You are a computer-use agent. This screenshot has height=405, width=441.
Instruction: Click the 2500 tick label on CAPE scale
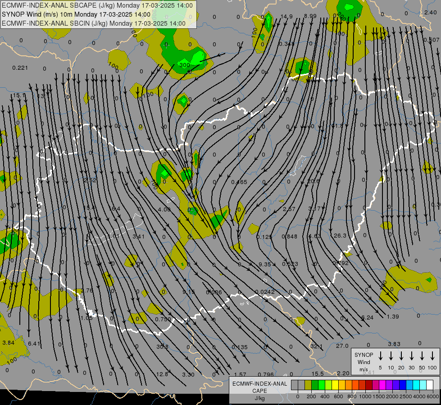(x=406, y=396)
